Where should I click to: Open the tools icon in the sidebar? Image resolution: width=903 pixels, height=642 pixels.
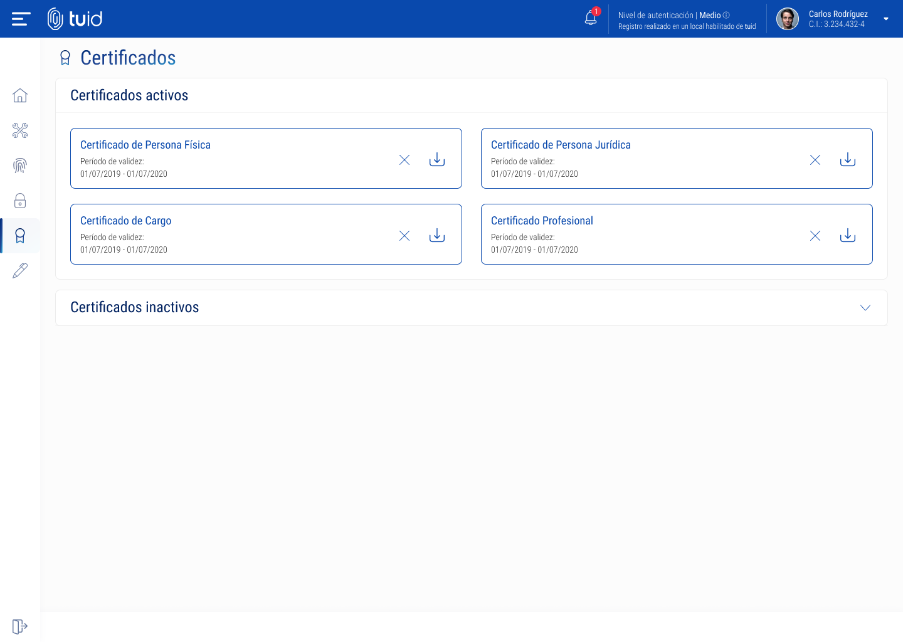[x=20, y=130]
